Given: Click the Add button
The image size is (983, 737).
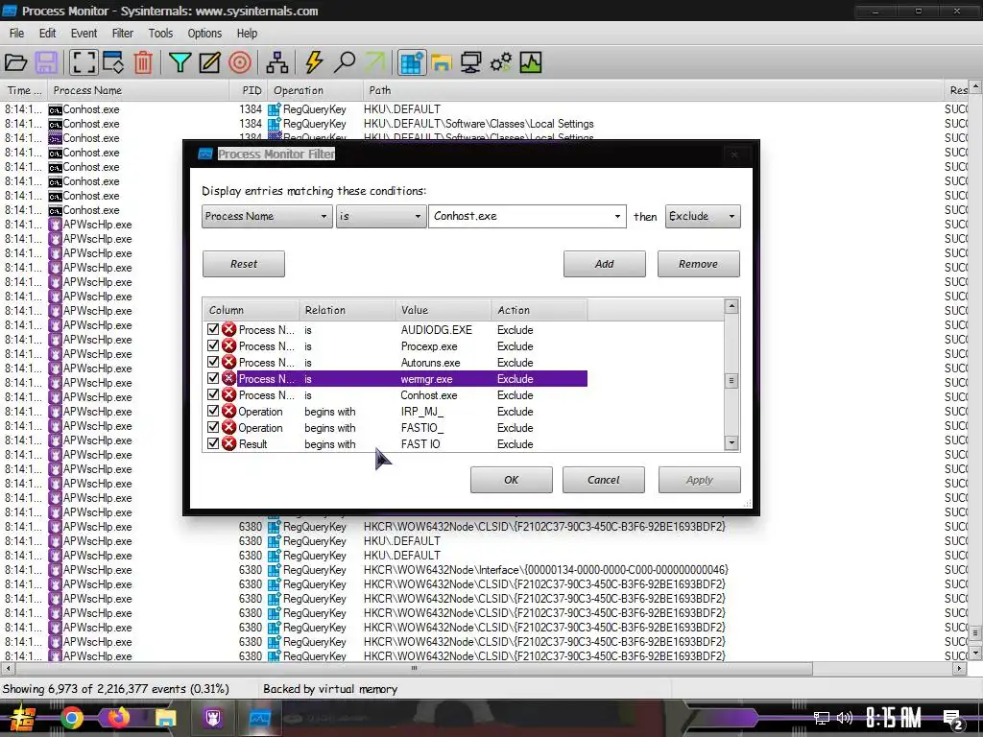Looking at the screenshot, I should [605, 264].
